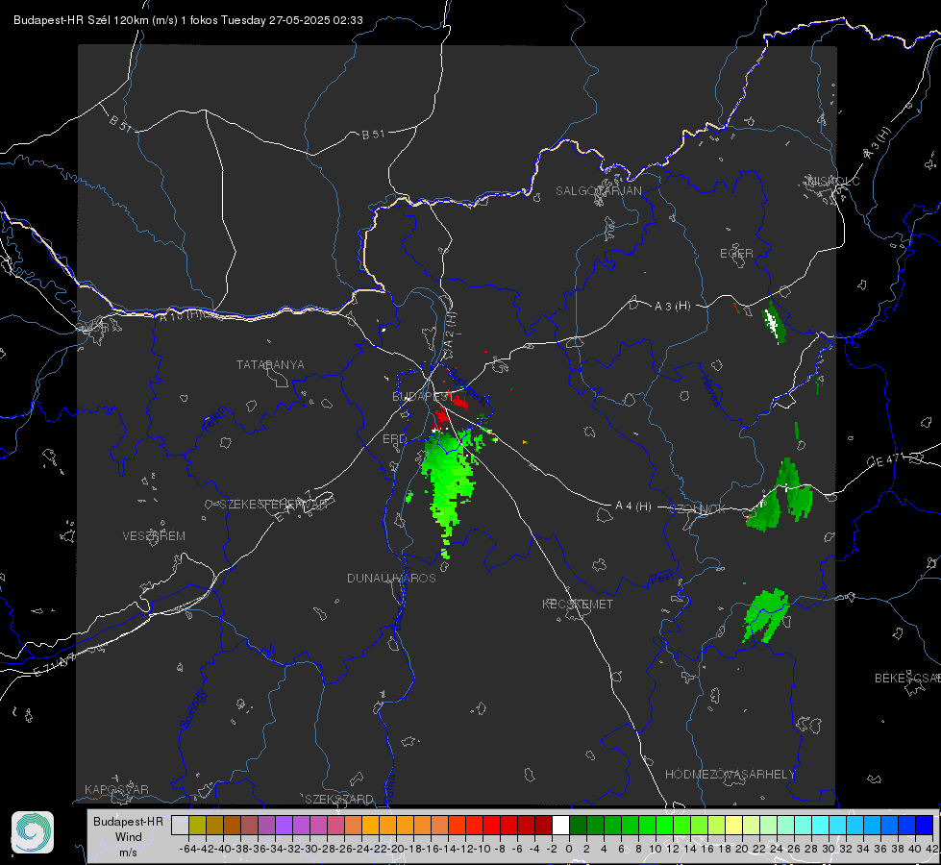Click the blue 'Heves' county label
The width and height of the screenshot is (941, 865).
pos(710,389)
